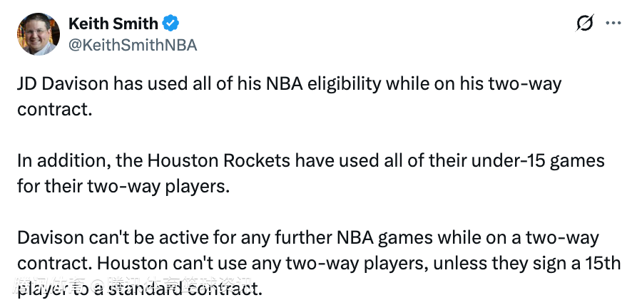Click the blue verified checkmark badge
The width and height of the screenshot is (632, 305).
tap(170, 24)
